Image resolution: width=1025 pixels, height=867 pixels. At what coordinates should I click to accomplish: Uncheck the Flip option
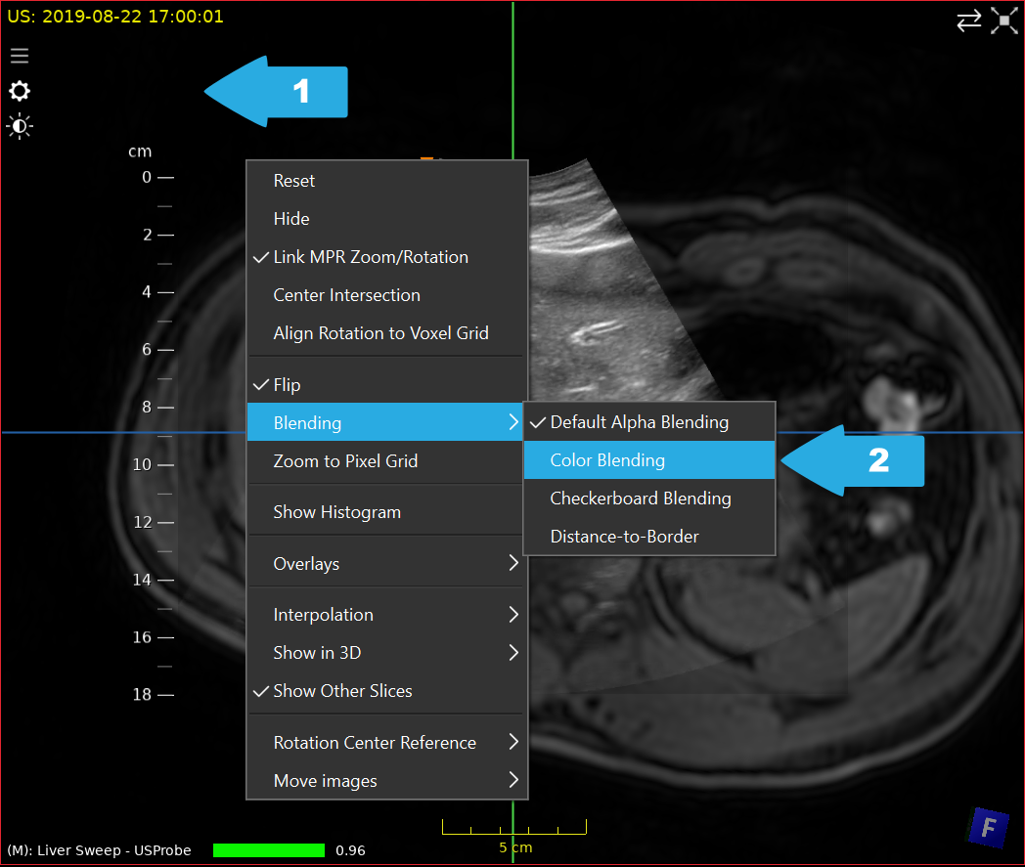[288, 385]
